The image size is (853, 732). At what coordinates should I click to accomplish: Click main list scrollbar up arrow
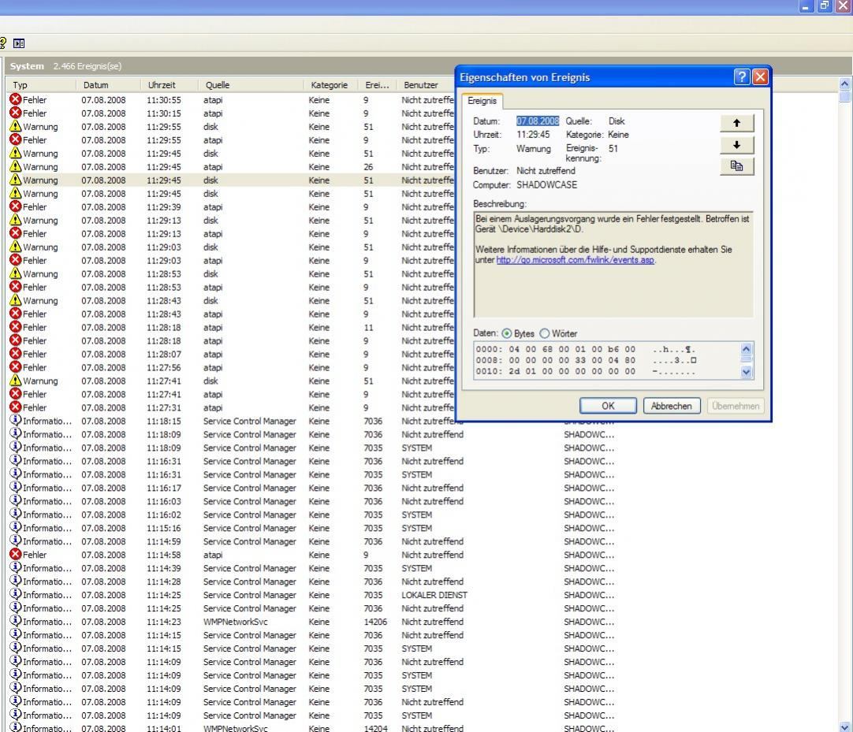844,84
